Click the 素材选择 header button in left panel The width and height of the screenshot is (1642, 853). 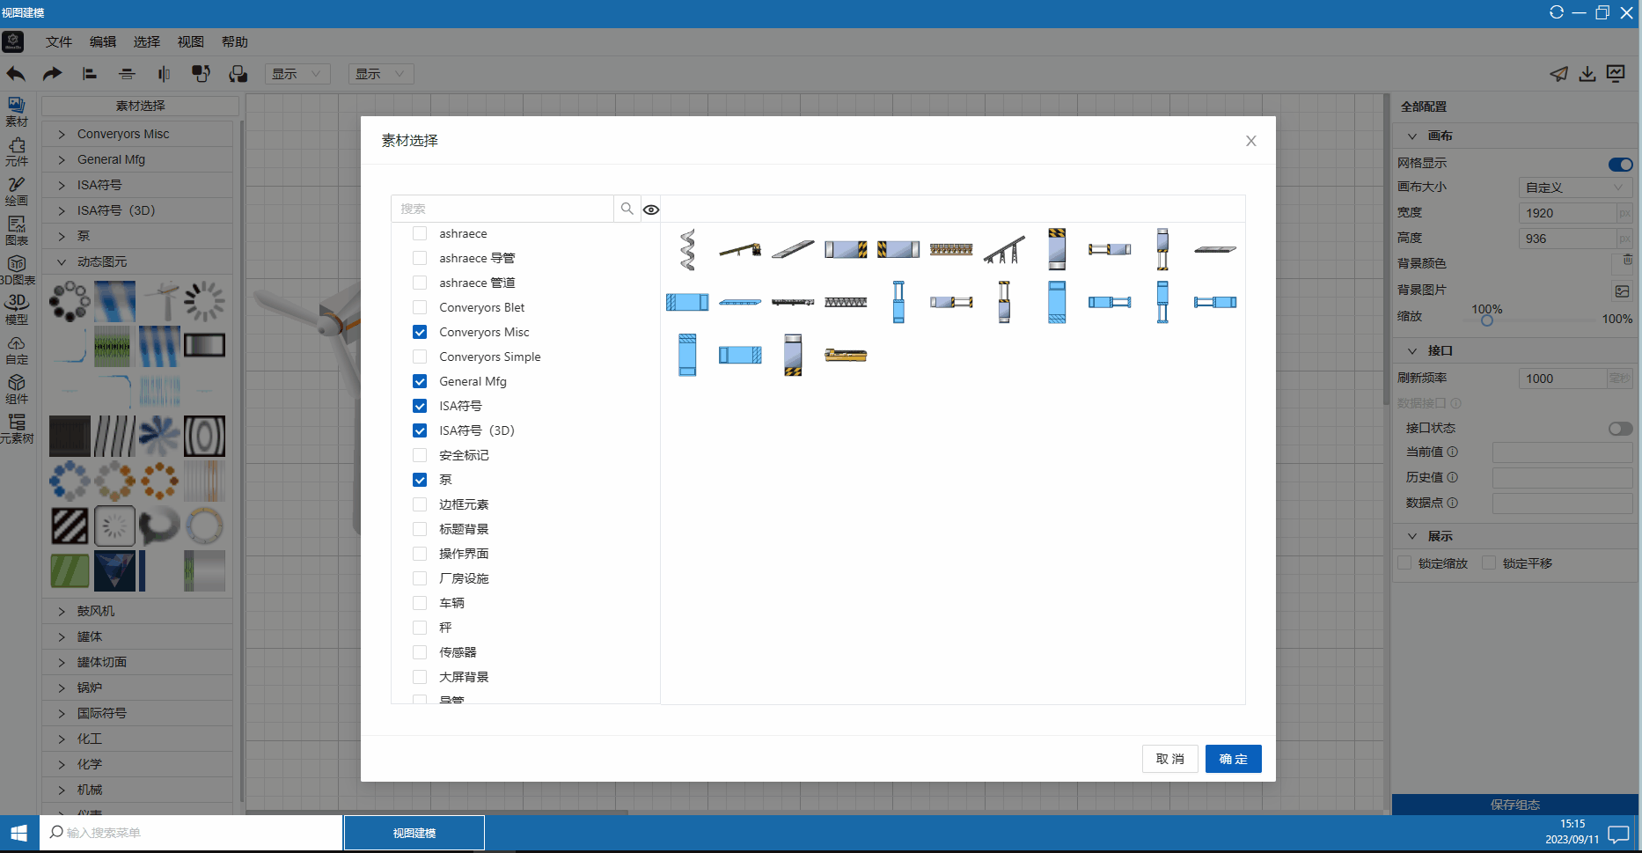141,106
